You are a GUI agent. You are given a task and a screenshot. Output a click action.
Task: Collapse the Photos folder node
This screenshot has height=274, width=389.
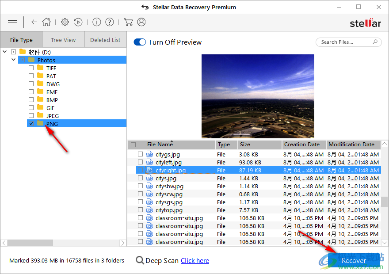pyautogui.click(x=14, y=60)
